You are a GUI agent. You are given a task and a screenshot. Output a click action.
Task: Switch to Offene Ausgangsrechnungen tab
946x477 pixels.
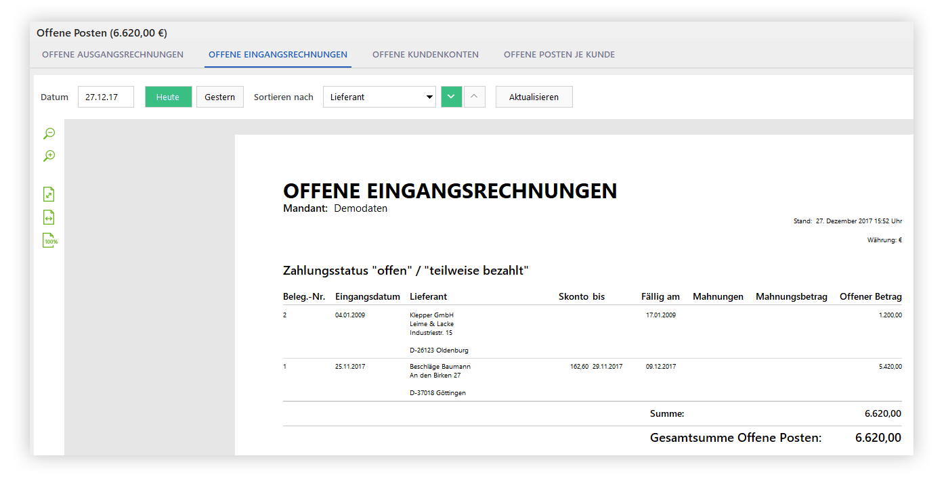click(112, 55)
